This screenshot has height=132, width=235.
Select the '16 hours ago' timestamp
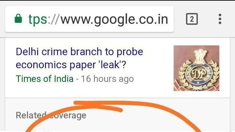pyautogui.click(x=107, y=79)
